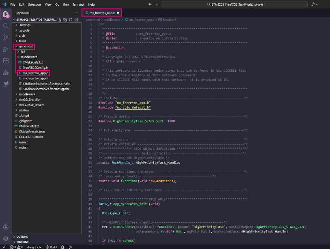Open the Terminal menu
This screenshot has width=330, height=249.
(x=78, y=5)
